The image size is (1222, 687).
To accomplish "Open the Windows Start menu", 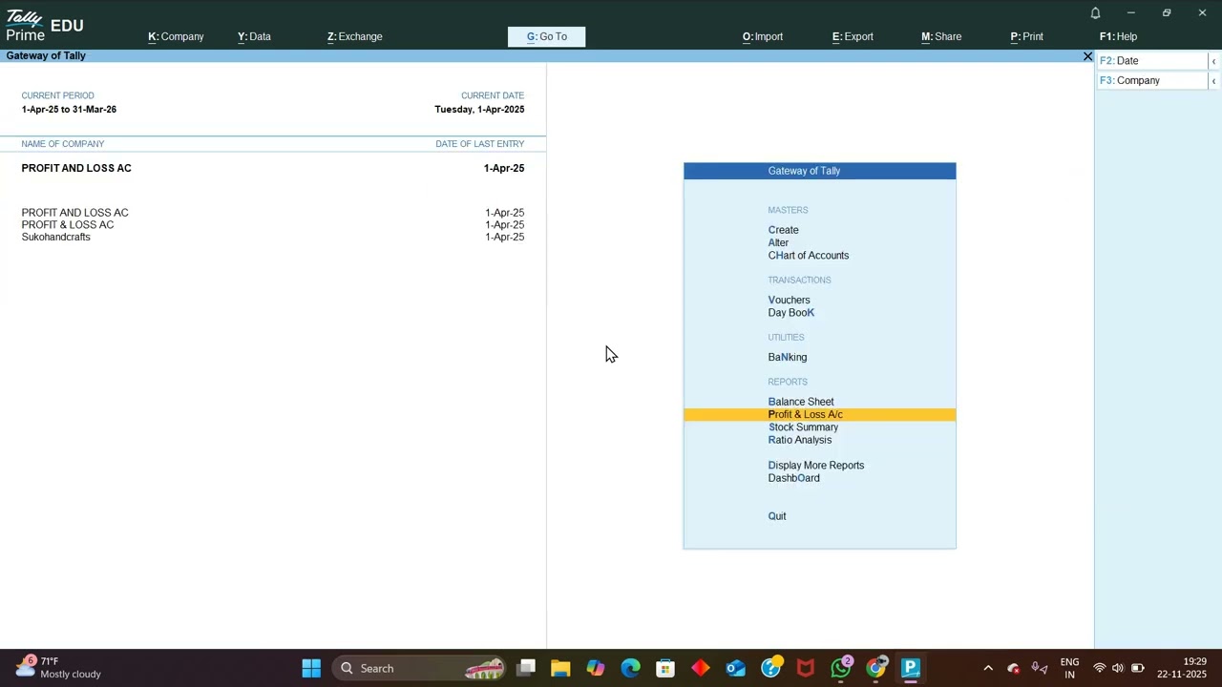I will coord(311,668).
